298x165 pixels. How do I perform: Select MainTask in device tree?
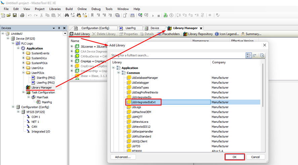(42, 97)
